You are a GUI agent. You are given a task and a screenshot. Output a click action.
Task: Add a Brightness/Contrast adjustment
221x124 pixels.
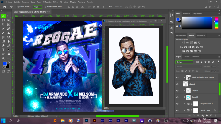tap(184, 43)
